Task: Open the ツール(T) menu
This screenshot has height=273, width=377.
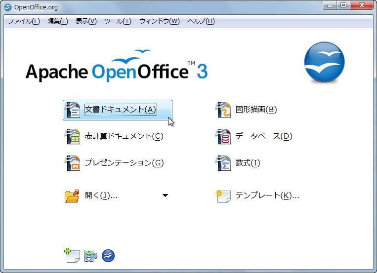Action: tap(118, 21)
